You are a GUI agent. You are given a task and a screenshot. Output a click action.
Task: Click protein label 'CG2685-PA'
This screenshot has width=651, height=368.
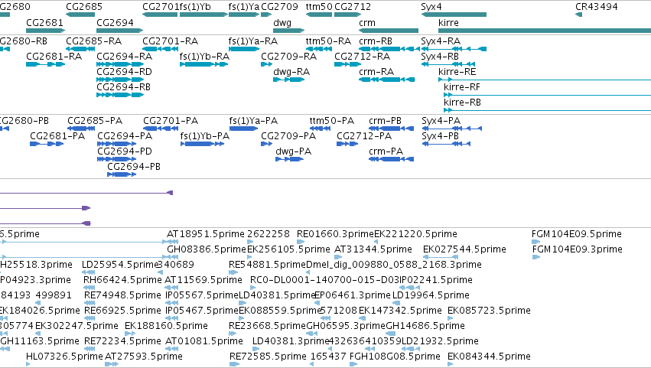95,121
